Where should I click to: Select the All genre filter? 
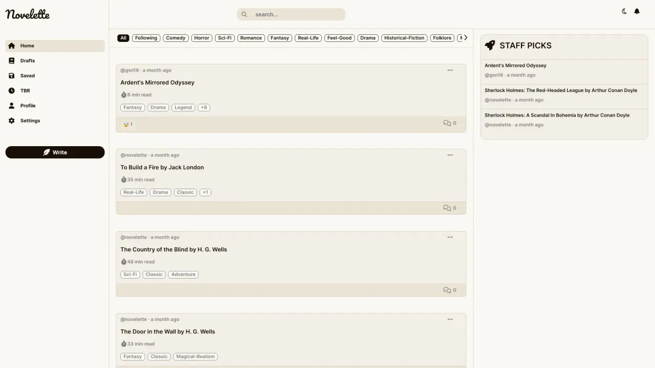point(123,38)
